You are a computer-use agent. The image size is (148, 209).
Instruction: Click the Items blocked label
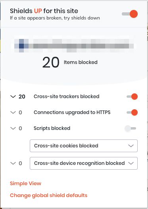click(x=81, y=62)
